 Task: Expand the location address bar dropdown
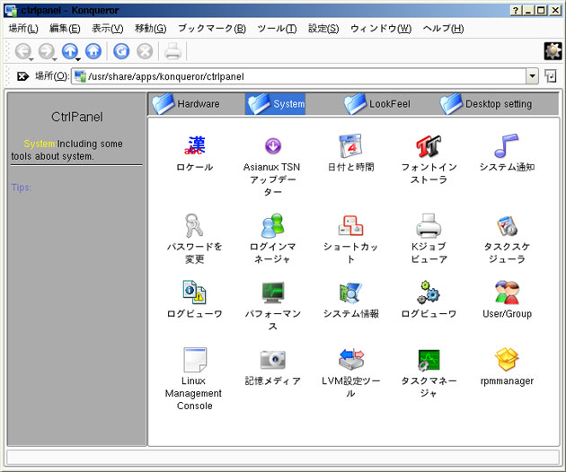[532, 77]
